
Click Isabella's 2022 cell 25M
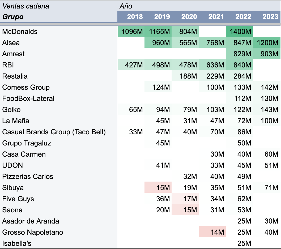tap(239, 243)
